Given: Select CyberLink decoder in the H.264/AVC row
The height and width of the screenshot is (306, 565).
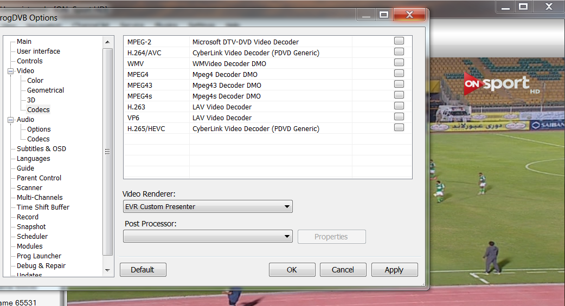Looking at the screenshot, I should point(271,53).
